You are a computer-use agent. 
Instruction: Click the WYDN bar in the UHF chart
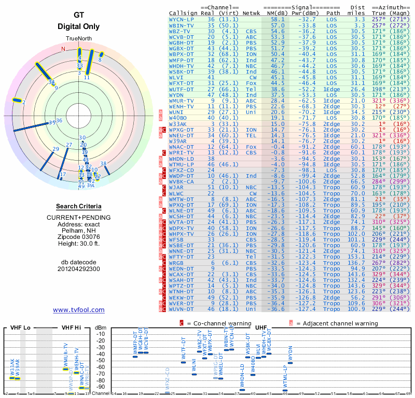click(290, 363)
